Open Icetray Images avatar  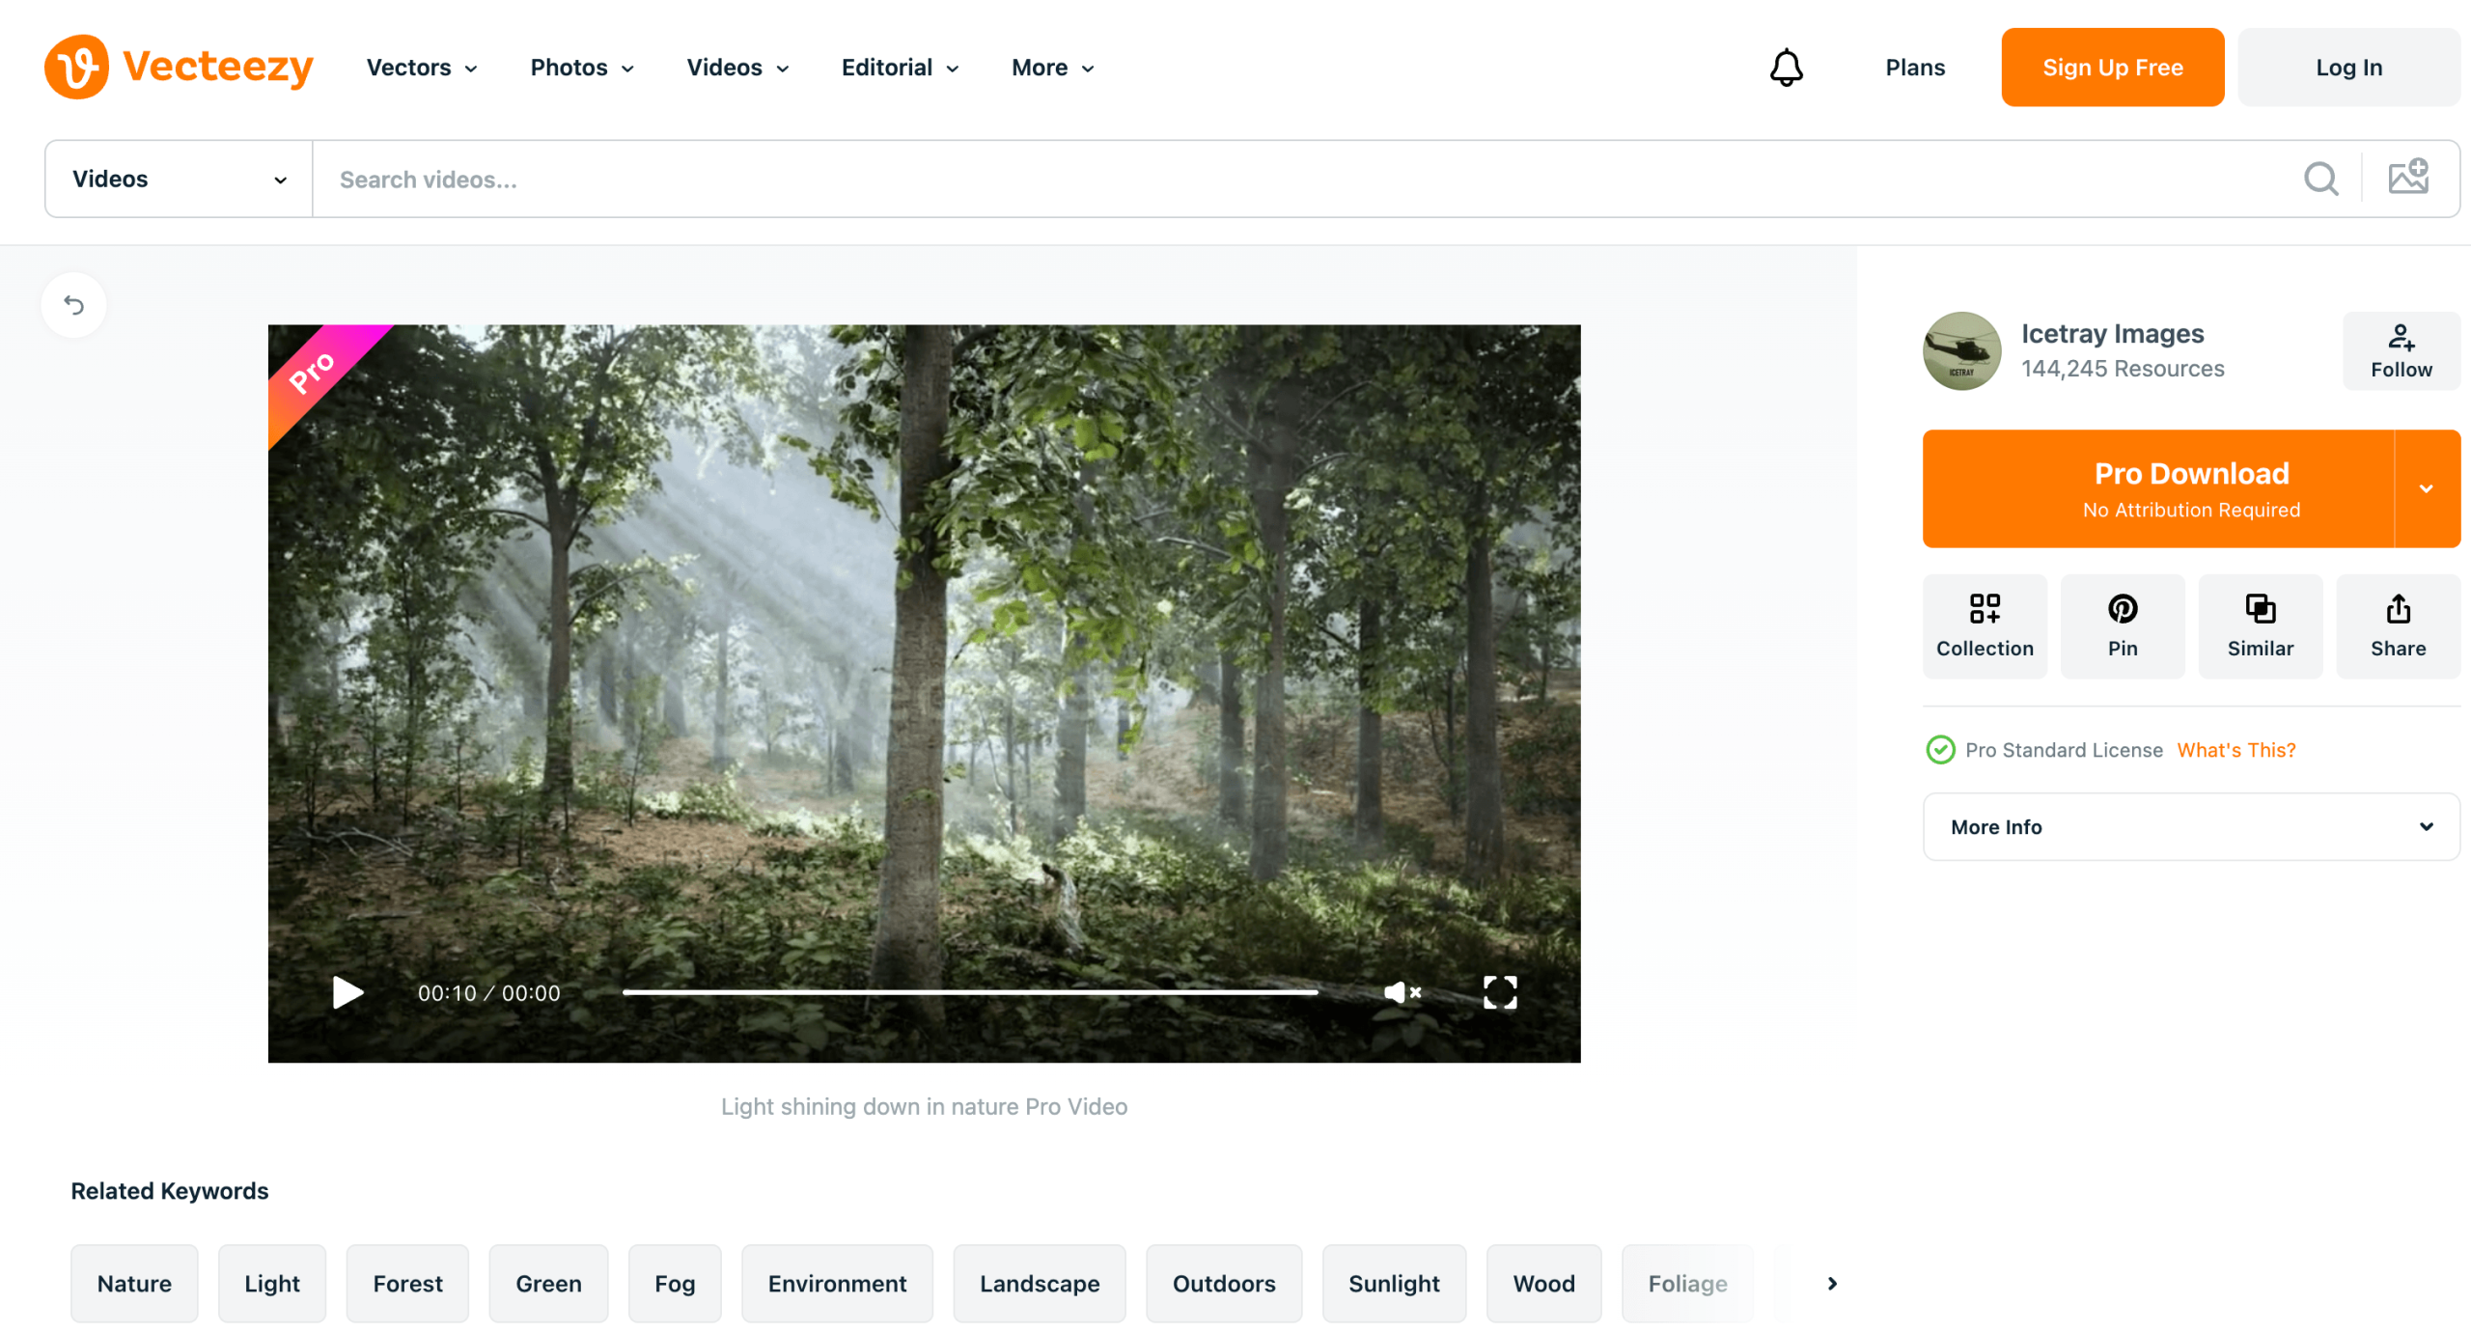tap(1961, 350)
